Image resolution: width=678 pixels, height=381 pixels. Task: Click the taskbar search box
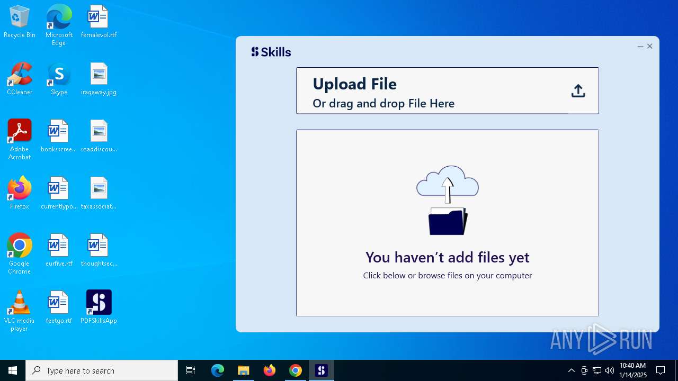102,370
